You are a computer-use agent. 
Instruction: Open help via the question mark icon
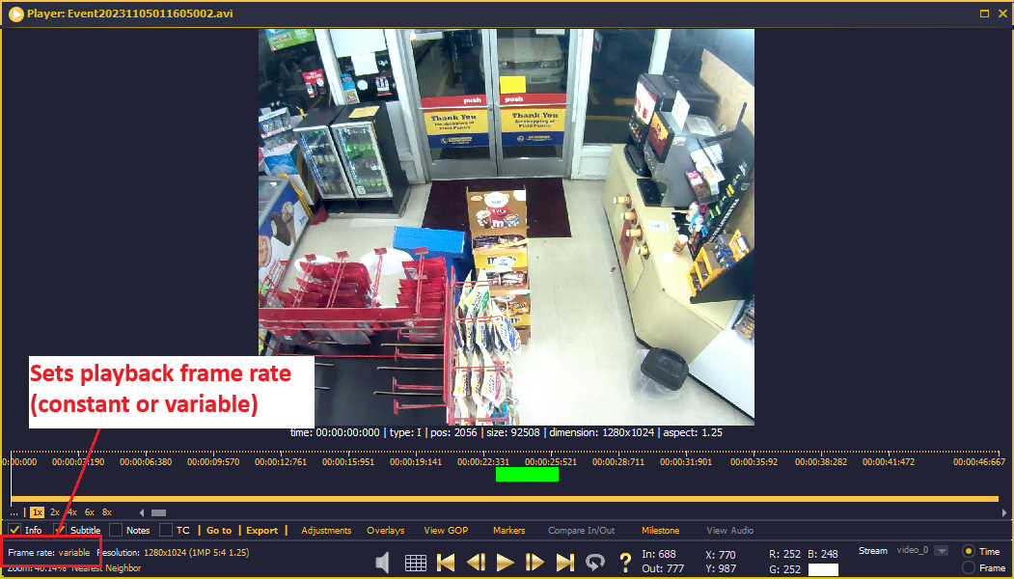click(x=625, y=562)
